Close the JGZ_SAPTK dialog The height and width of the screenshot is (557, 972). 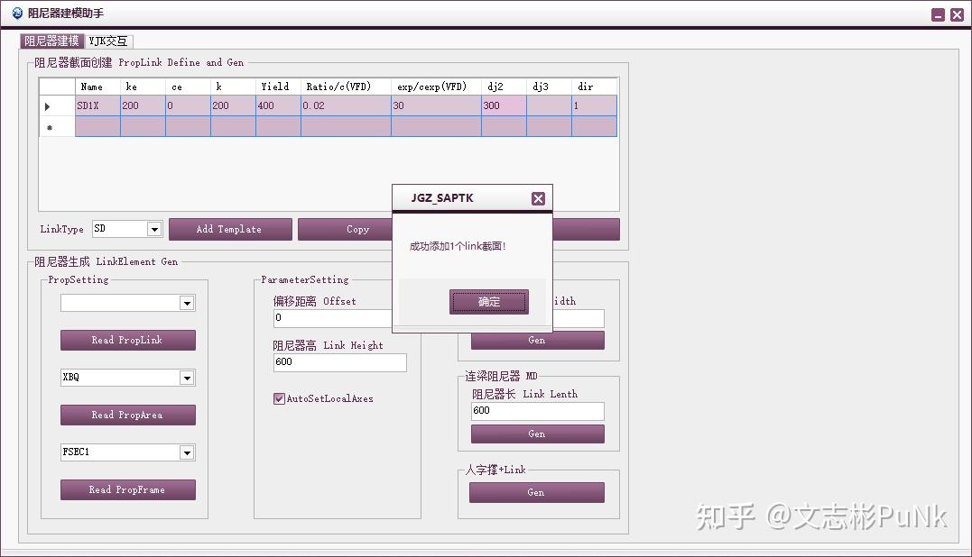click(538, 198)
